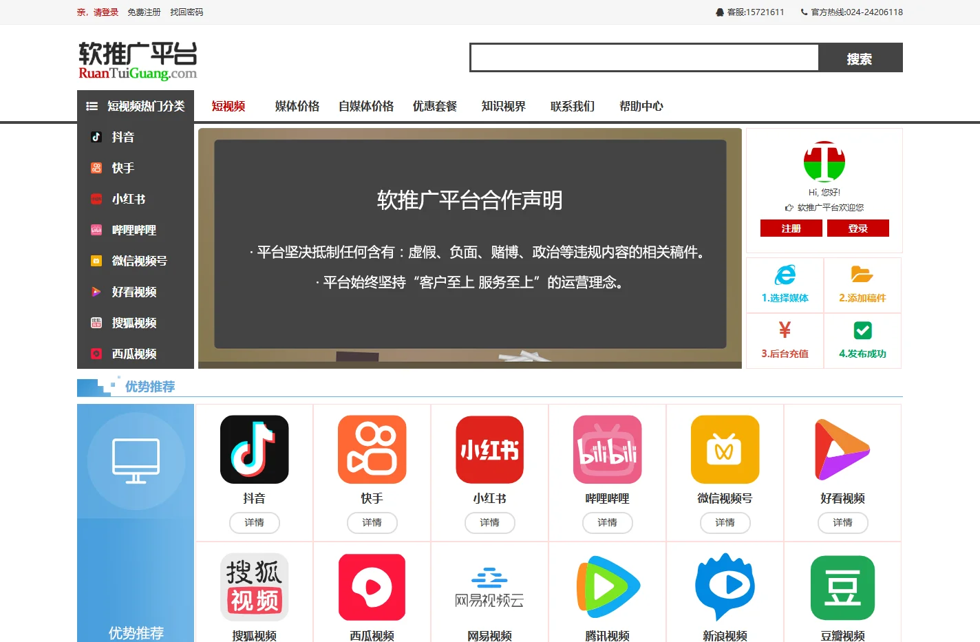The height and width of the screenshot is (642, 980).
Task: Open the 媒体价格 menu item
Action: pyautogui.click(x=297, y=106)
